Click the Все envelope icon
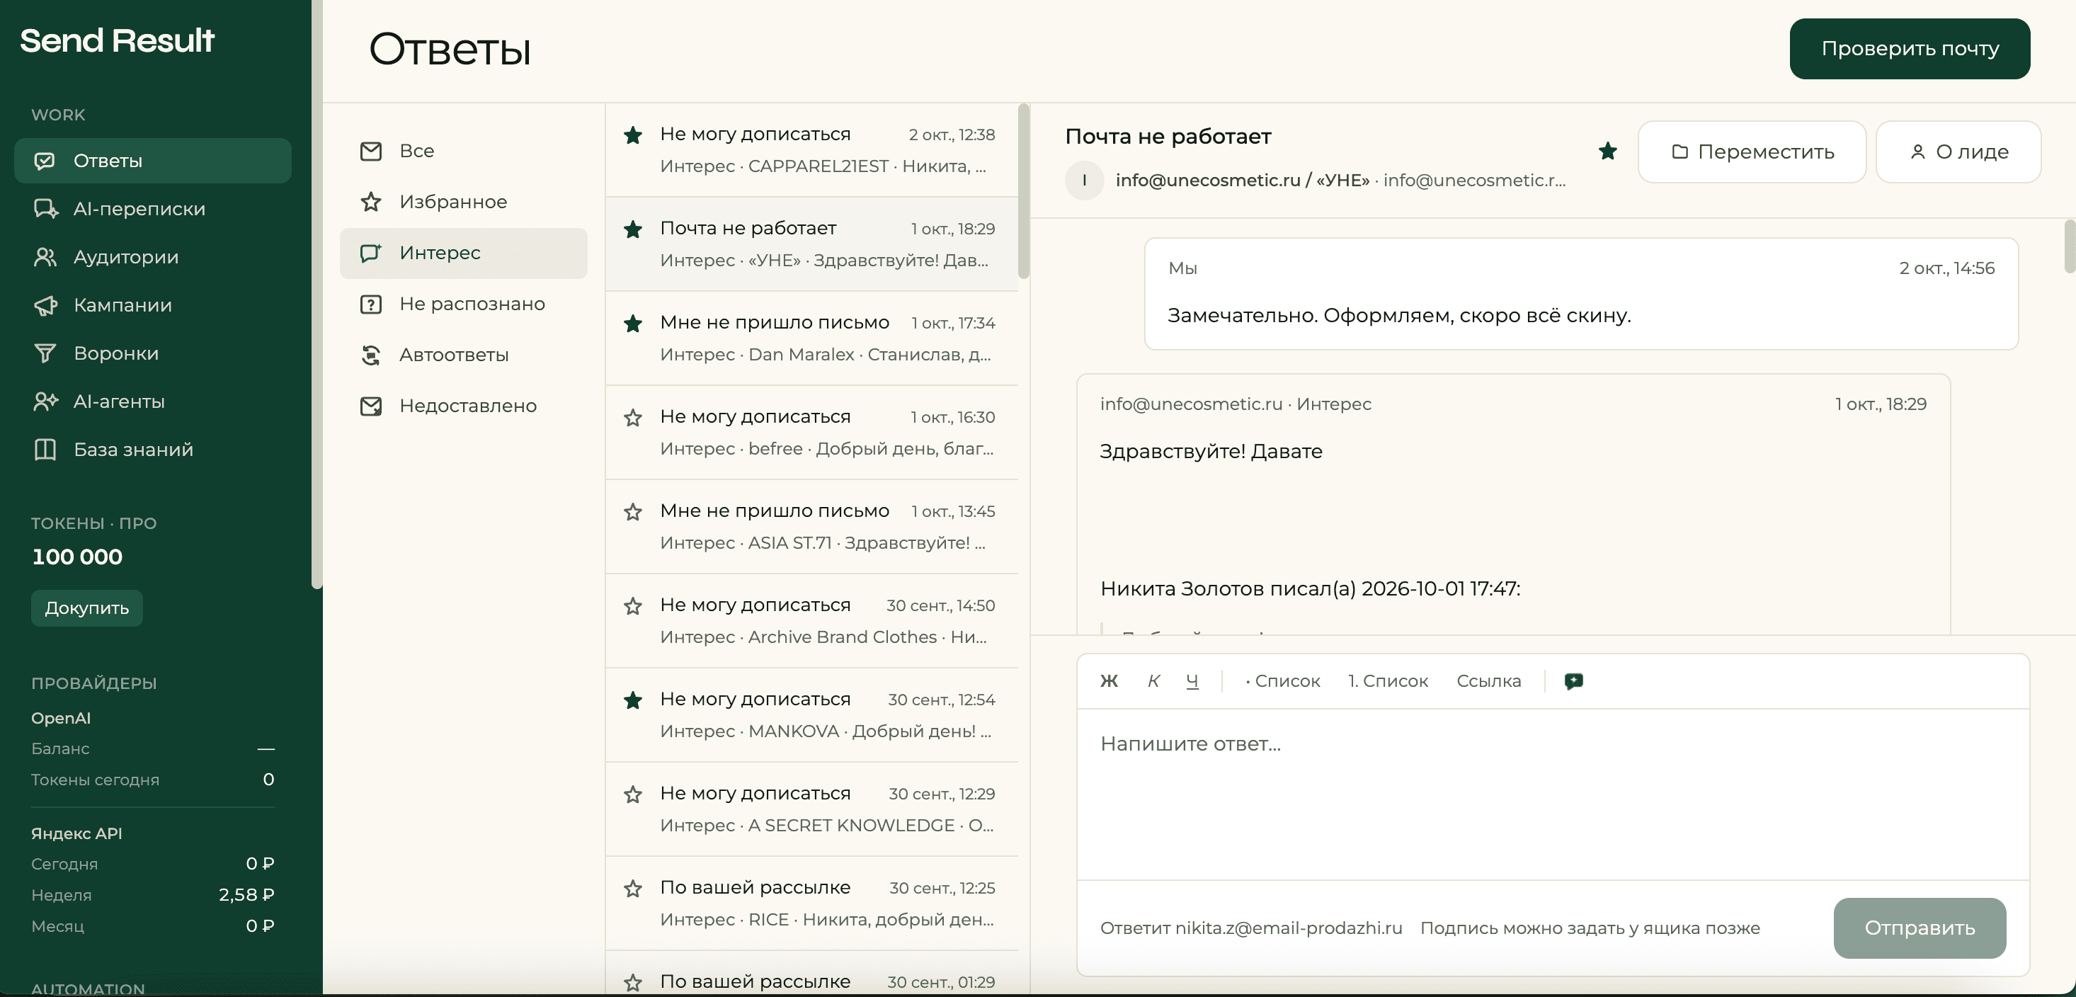This screenshot has width=2076, height=997. [371, 151]
